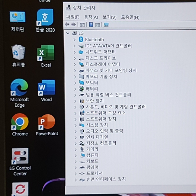Expand the 디스크 드라이브 category
The height and width of the screenshot is (196, 196).
(75, 58)
